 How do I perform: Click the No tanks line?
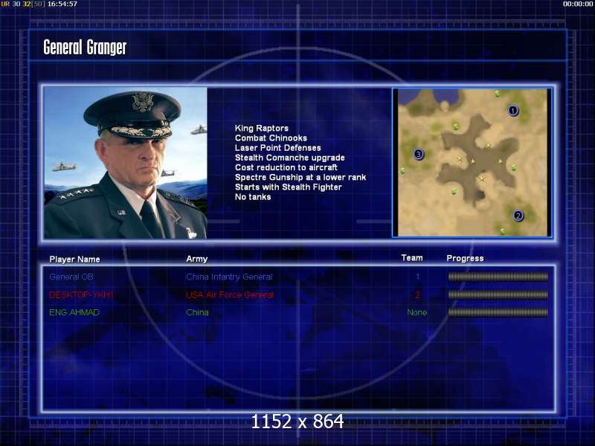(x=253, y=197)
